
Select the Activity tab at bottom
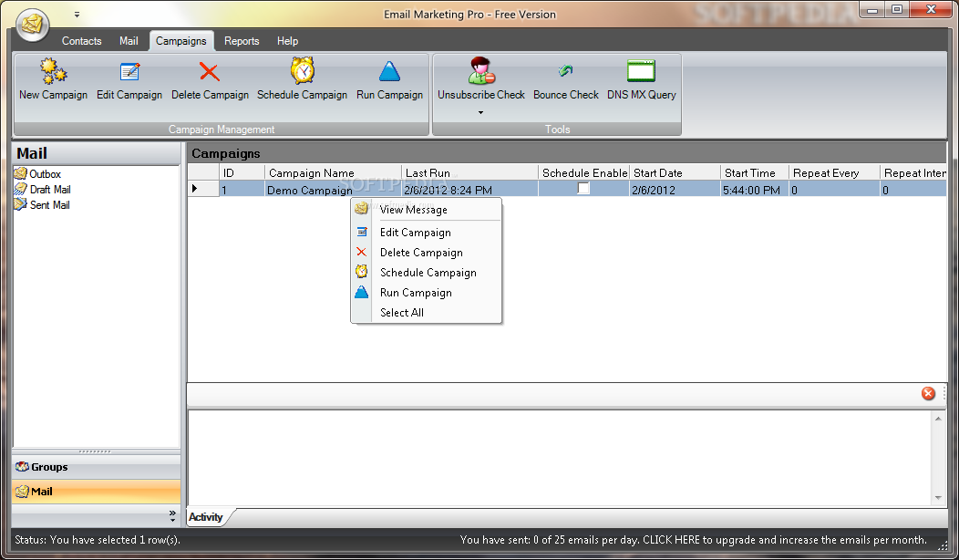[205, 517]
